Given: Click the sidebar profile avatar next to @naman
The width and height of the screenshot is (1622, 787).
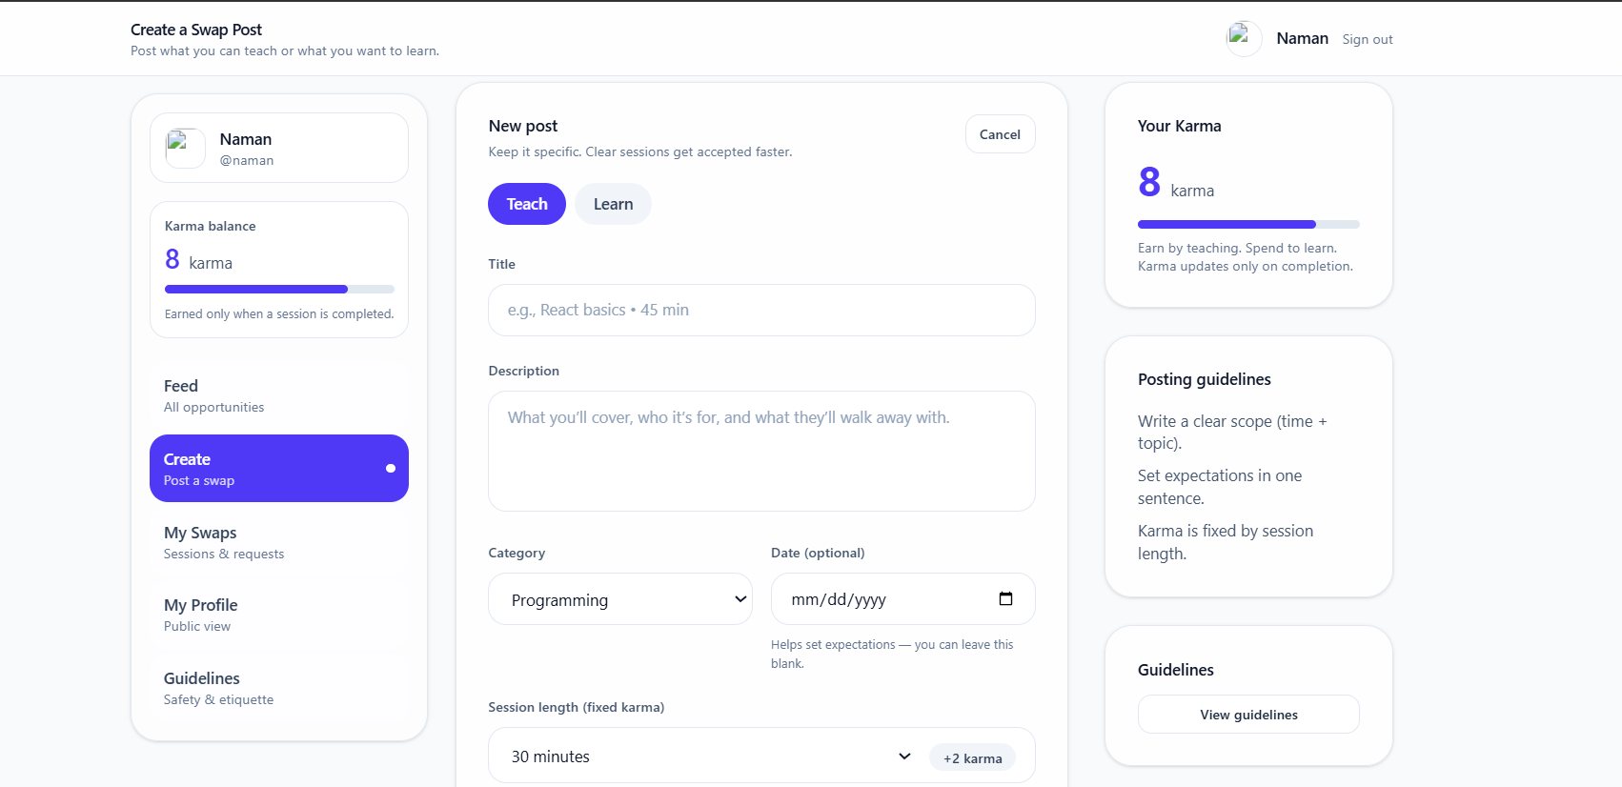Looking at the screenshot, I should (185, 149).
